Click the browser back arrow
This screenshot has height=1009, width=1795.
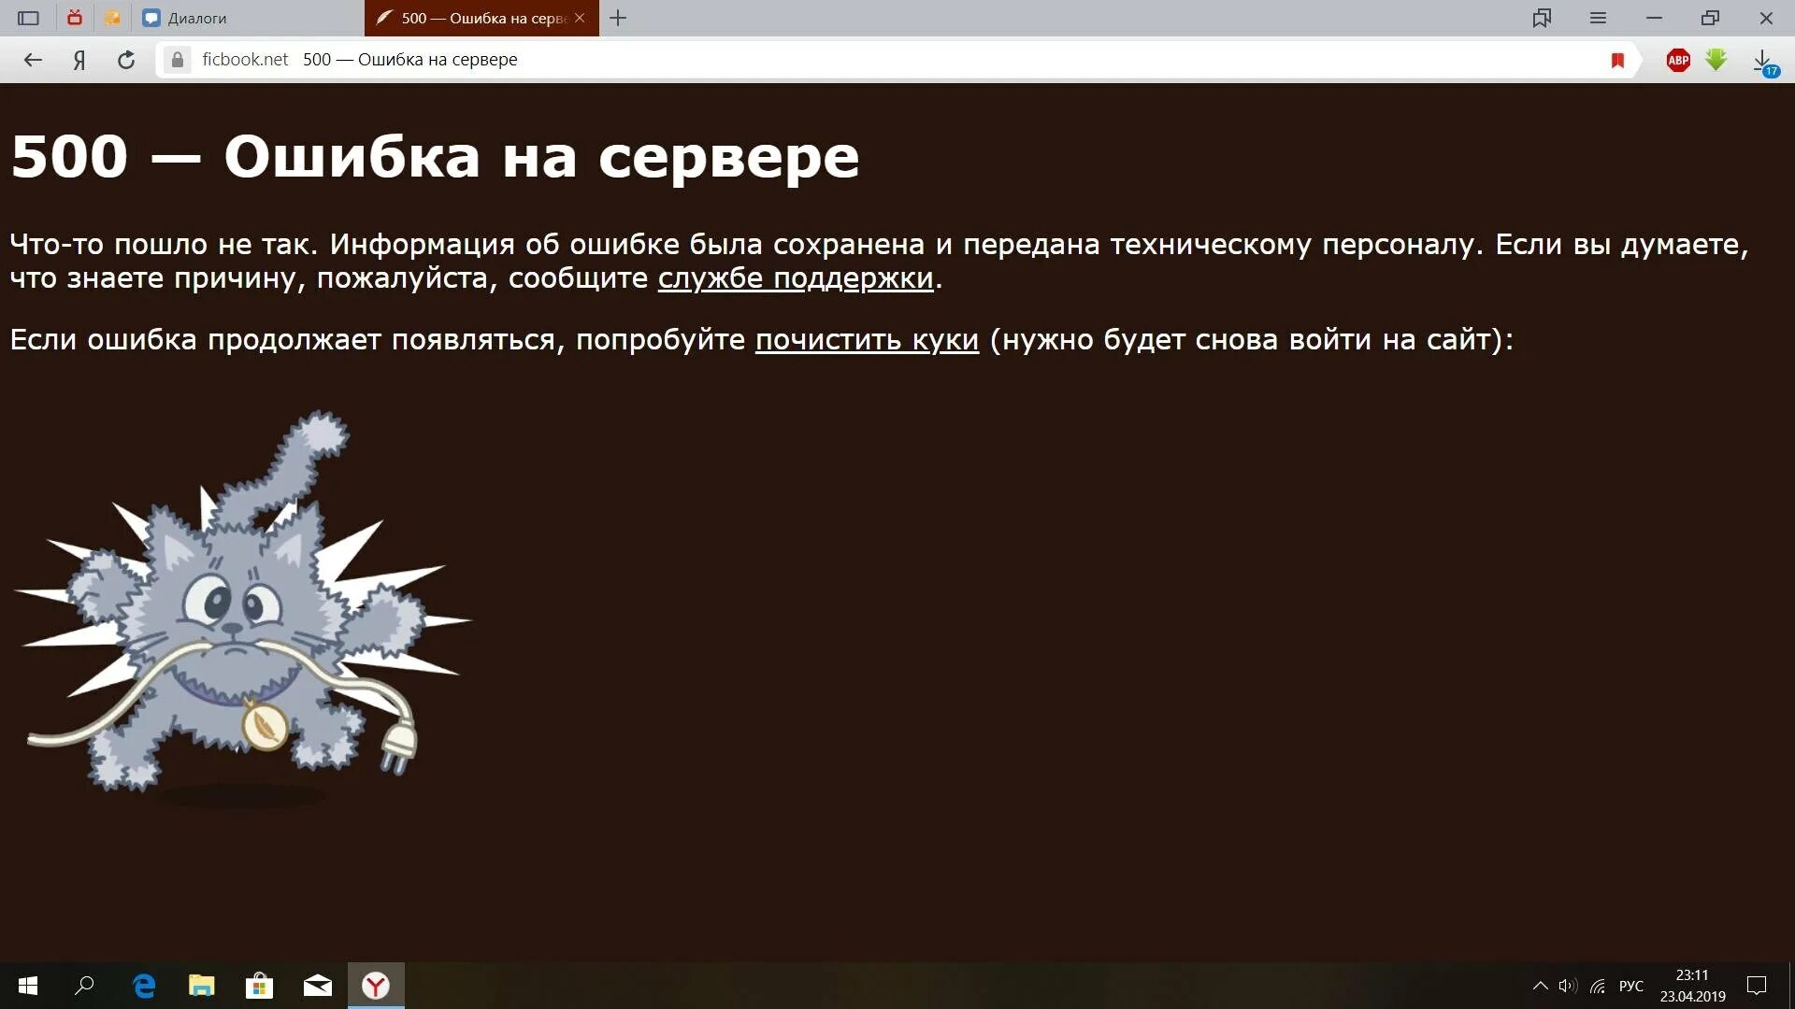[x=34, y=60]
